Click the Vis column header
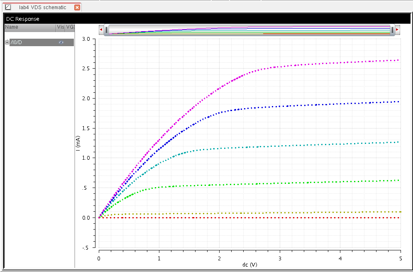Viewport: 413px width, 272px height. click(x=61, y=27)
